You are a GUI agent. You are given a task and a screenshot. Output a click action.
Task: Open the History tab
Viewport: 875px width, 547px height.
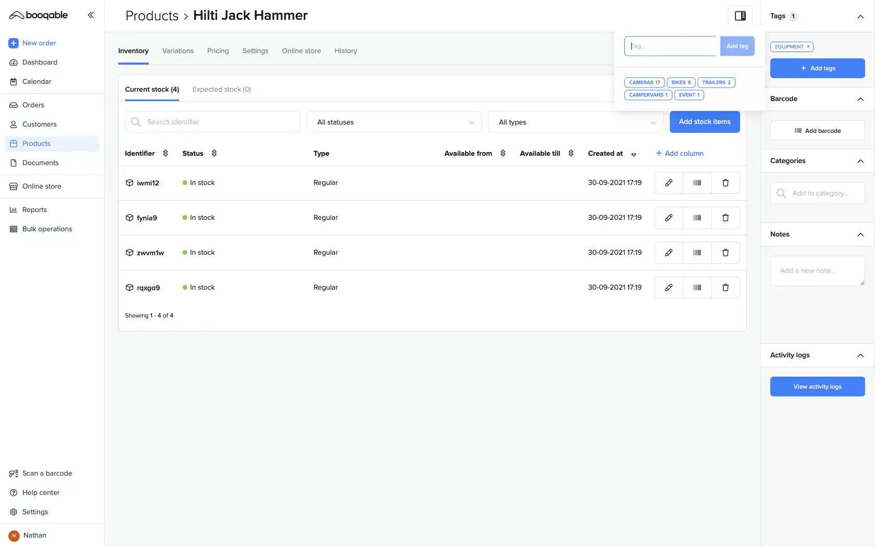tap(346, 51)
